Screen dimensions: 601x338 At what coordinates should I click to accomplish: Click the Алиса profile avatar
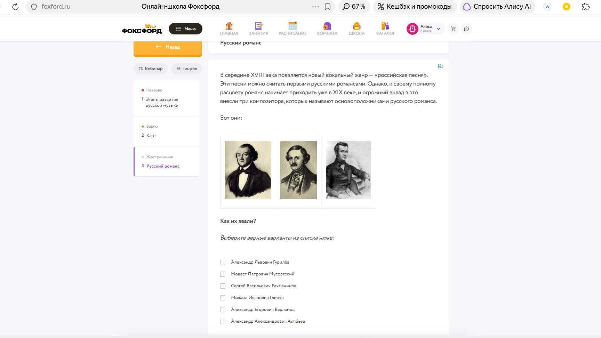tap(412, 29)
